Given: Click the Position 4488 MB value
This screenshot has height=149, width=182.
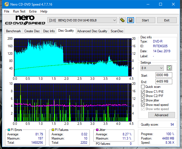Looking at the screenshot, I should [x=168, y=138].
